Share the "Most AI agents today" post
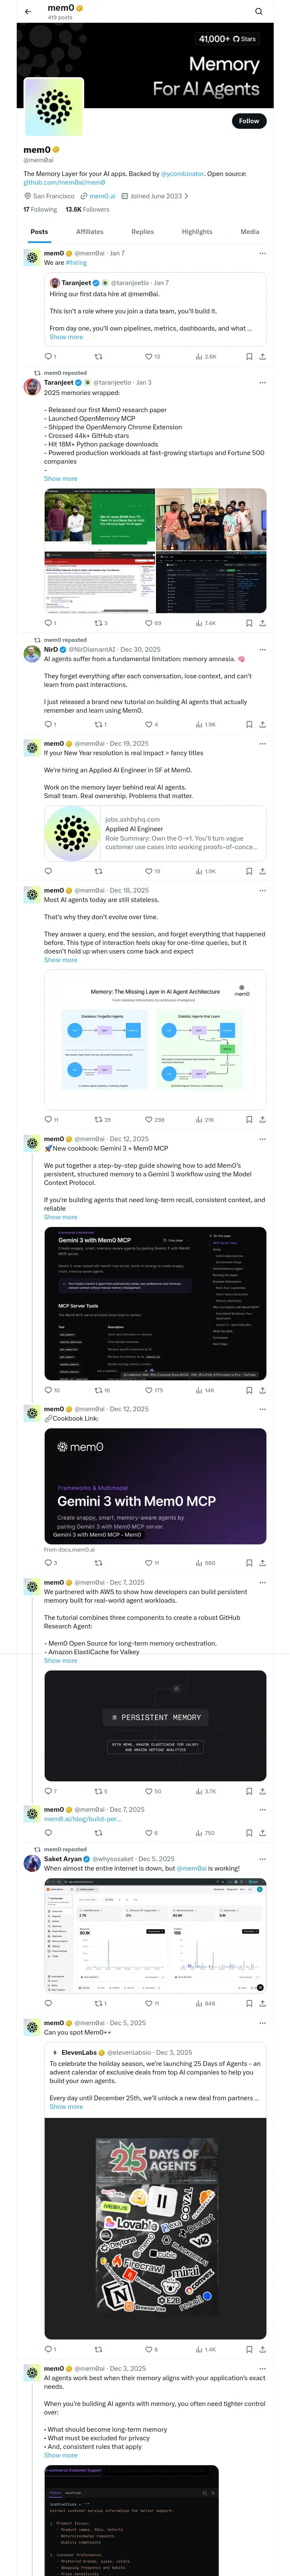This screenshot has height=2576, width=290. [x=262, y=1119]
